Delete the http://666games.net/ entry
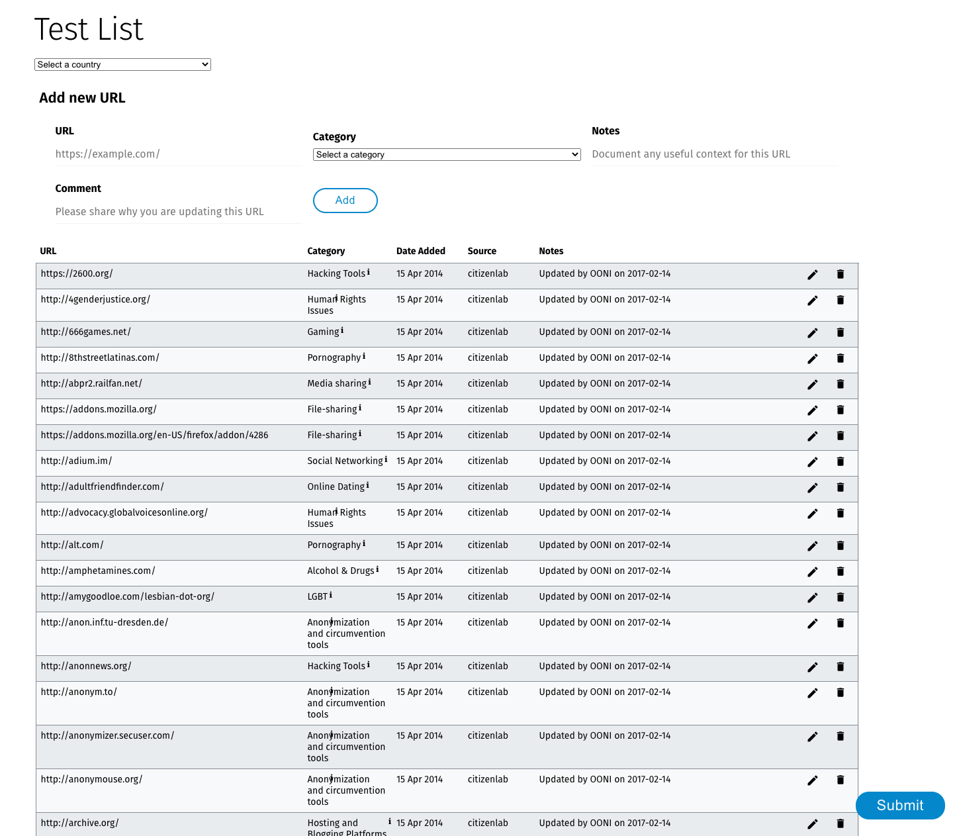Viewport: 957px width, 836px height. [840, 332]
